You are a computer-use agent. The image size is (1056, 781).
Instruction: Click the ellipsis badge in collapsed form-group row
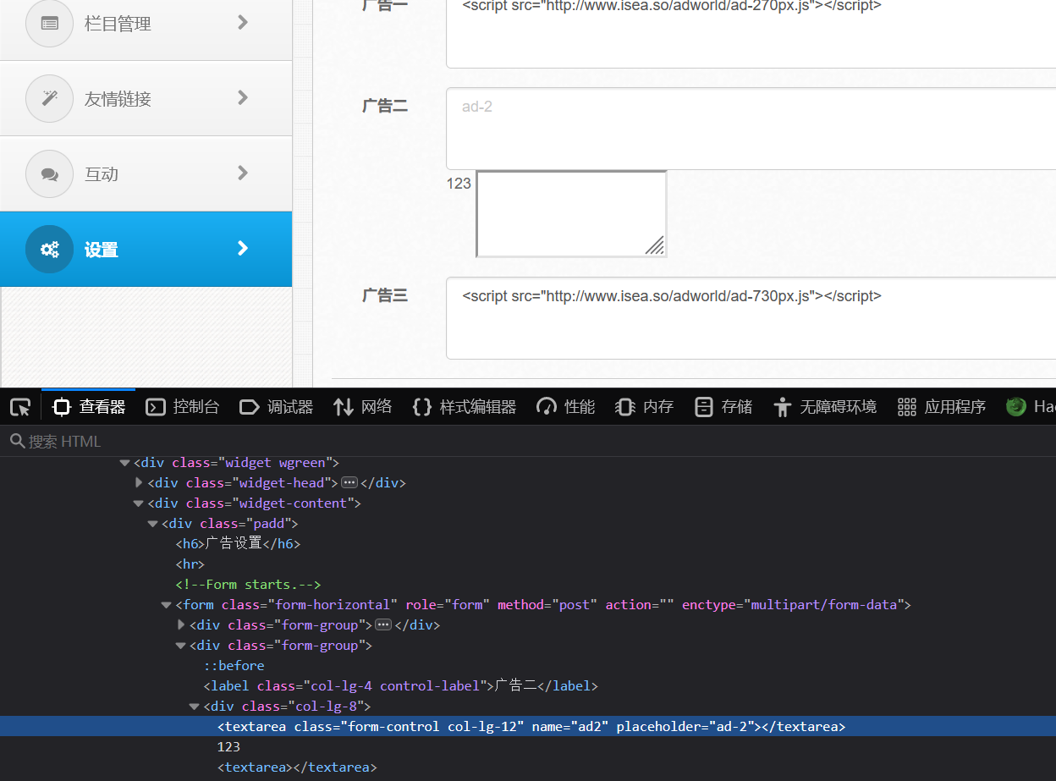coord(383,625)
